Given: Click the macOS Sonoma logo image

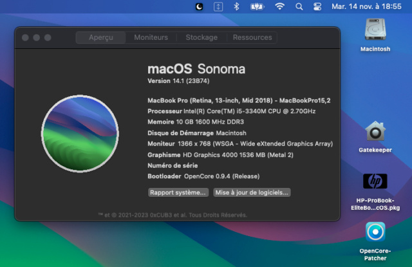Looking at the screenshot, I should [80, 134].
